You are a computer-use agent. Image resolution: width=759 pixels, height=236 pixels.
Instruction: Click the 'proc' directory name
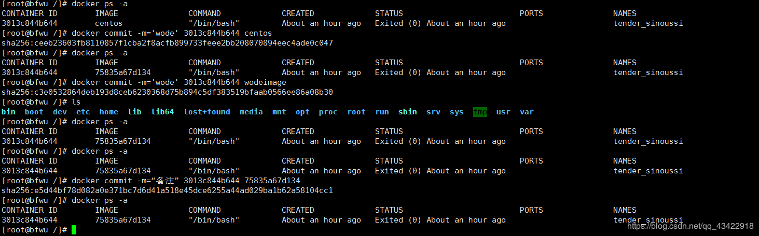[328, 112]
